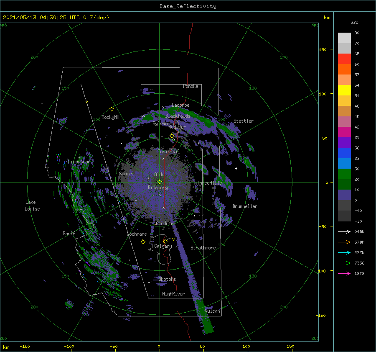The height and width of the screenshot is (352, 376).
Task: Select the yellow diamond marker below Cochrane
Action: [143, 242]
